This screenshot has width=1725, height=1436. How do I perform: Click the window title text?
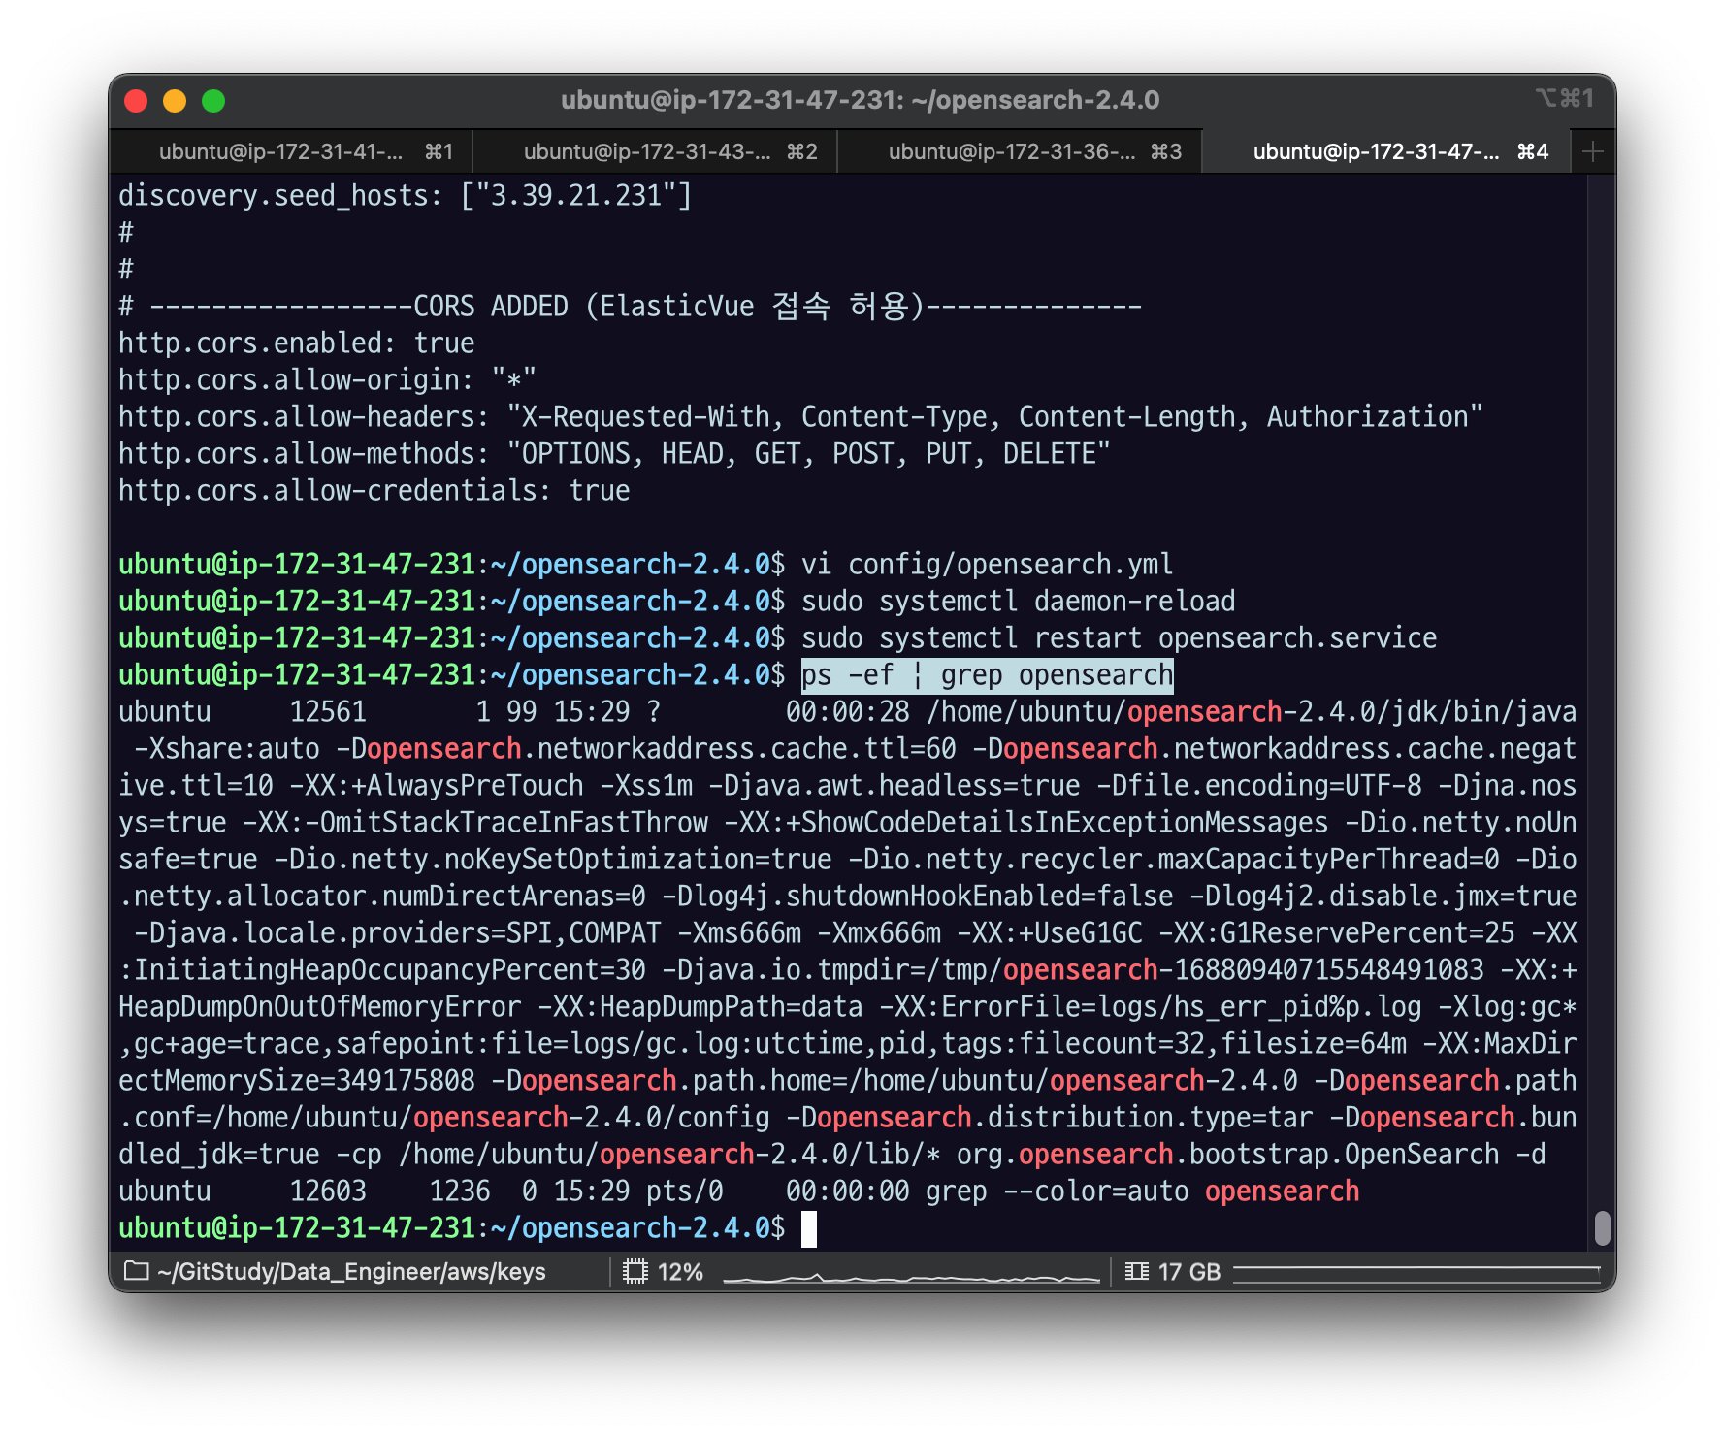(x=860, y=100)
